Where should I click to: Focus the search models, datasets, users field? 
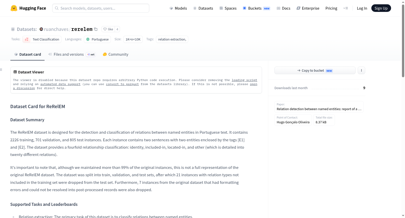[x=101, y=8]
